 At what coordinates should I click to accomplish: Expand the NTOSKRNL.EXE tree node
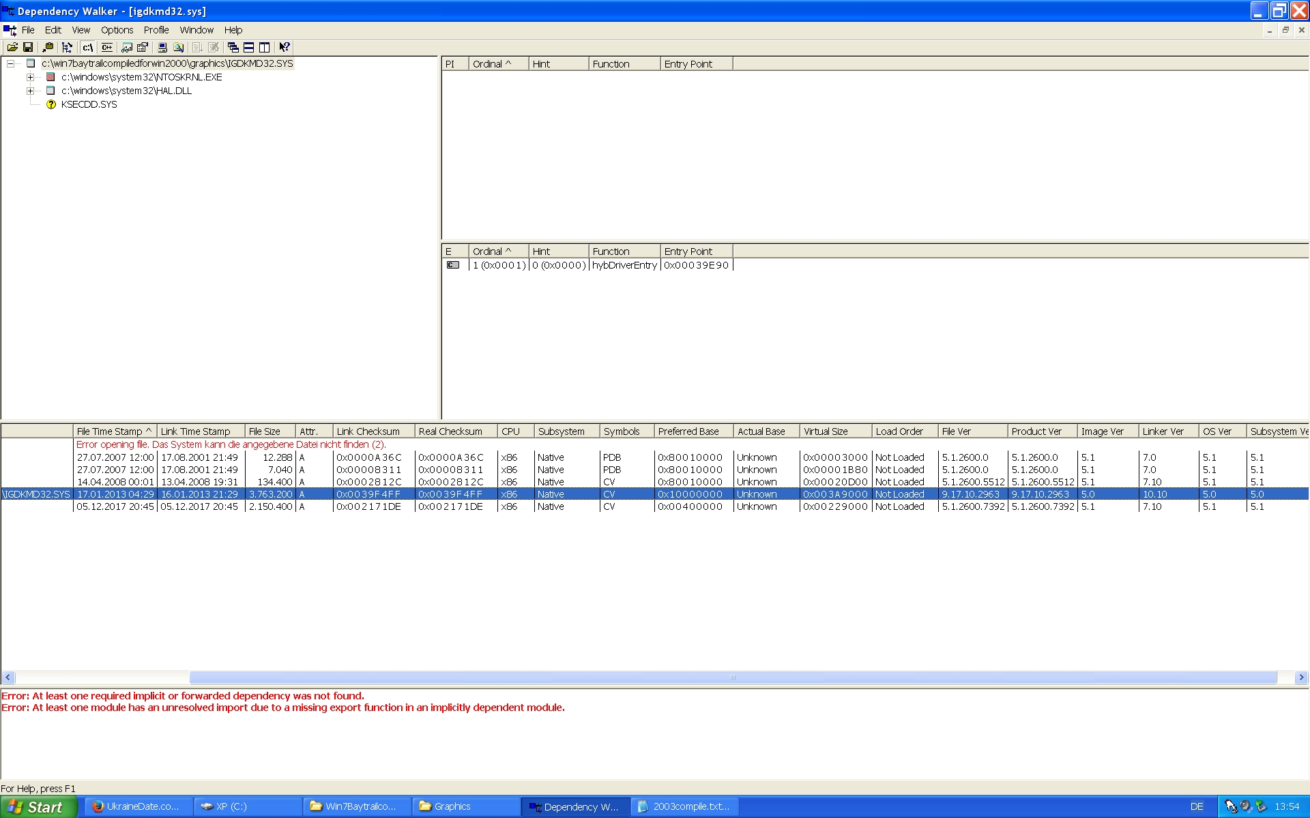[30, 77]
